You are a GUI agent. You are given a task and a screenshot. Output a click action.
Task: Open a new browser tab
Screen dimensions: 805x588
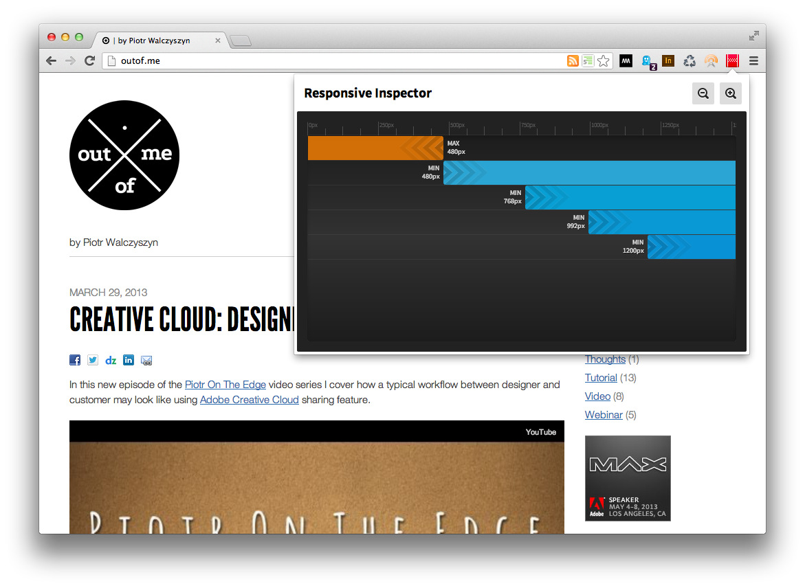(241, 41)
